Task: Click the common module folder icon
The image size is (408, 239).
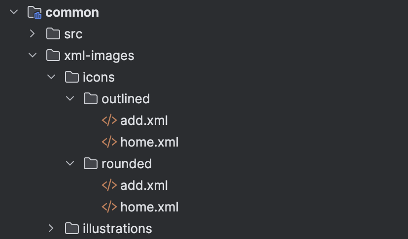Action: pos(34,12)
